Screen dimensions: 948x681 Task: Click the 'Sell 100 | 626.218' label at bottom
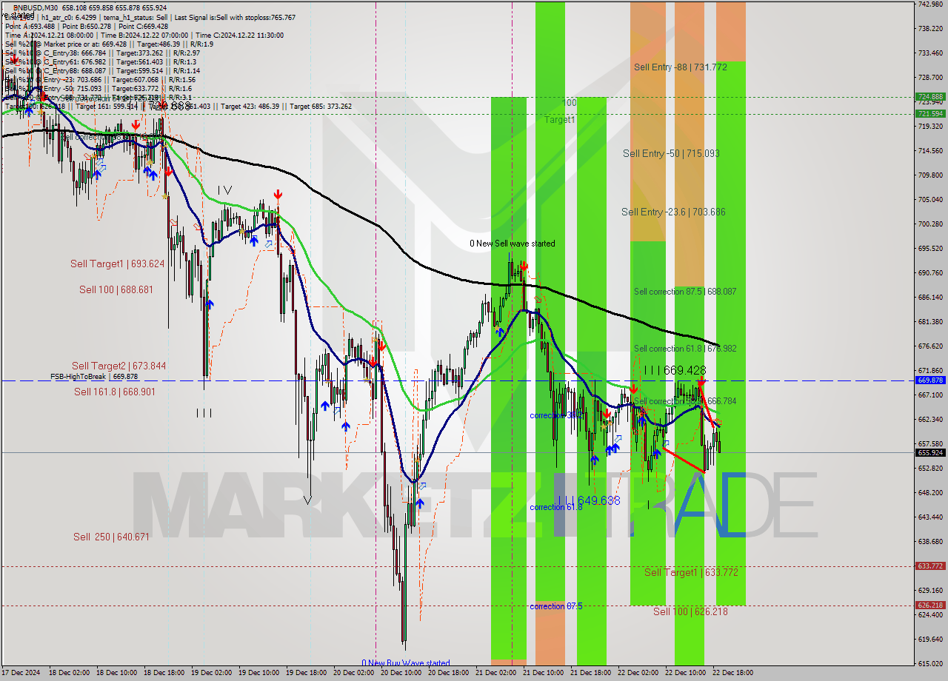pyautogui.click(x=690, y=611)
